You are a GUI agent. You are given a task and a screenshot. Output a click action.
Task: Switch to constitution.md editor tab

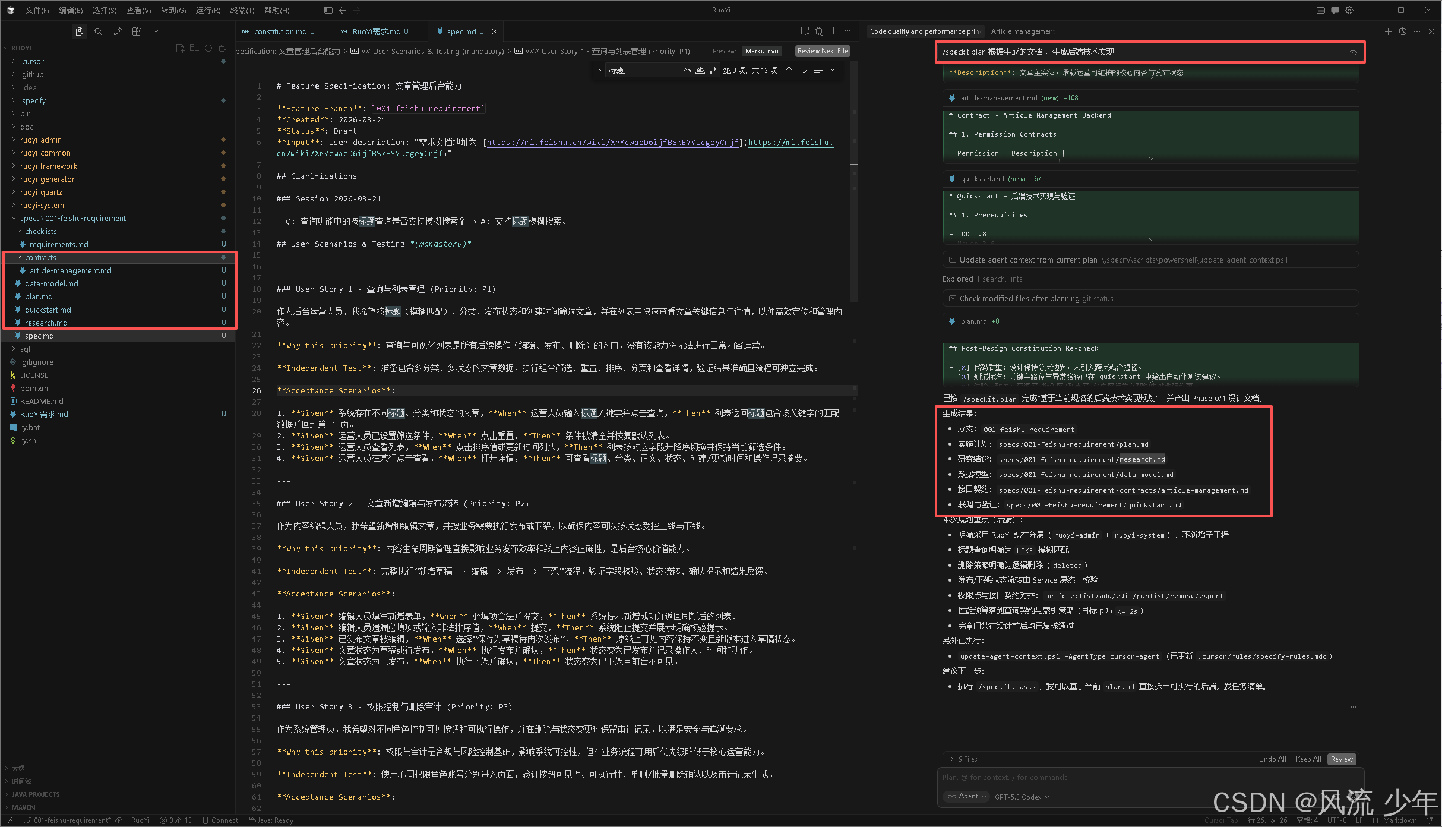(x=280, y=31)
